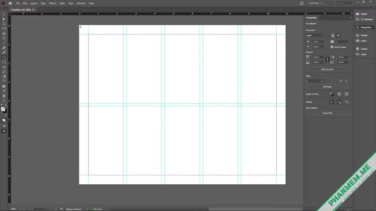Select the Note tool
The image size is (376, 211).
(x=4, y=87)
